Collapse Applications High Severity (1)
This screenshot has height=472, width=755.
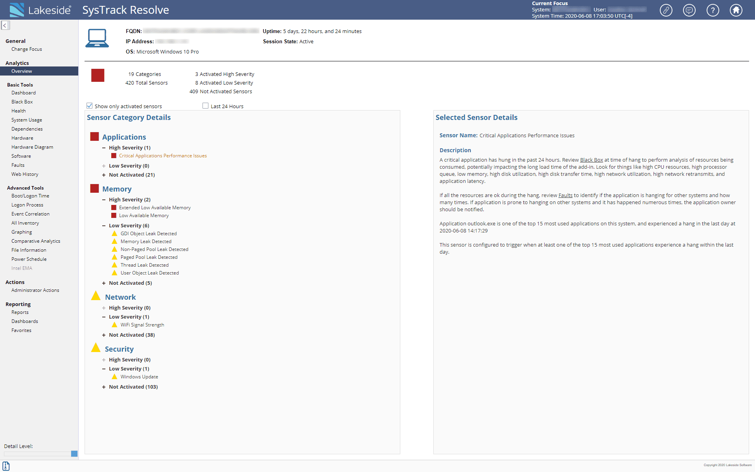(104, 148)
